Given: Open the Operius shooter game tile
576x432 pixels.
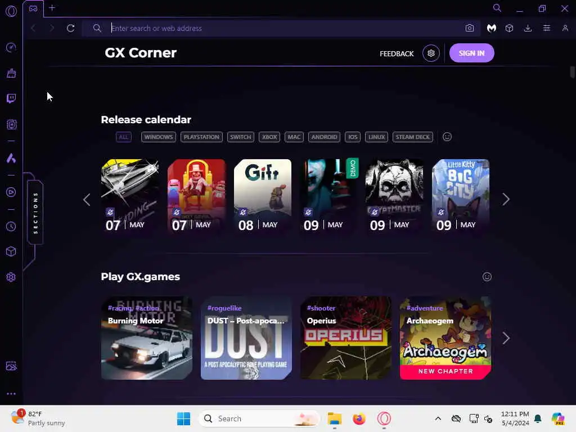Looking at the screenshot, I should click(346, 338).
